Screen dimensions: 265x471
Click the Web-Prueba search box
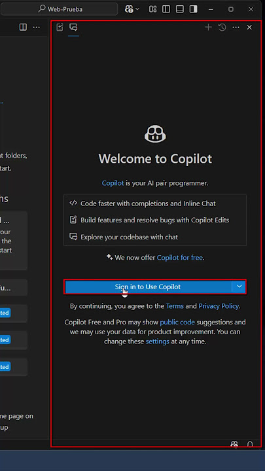coord(60,9)
